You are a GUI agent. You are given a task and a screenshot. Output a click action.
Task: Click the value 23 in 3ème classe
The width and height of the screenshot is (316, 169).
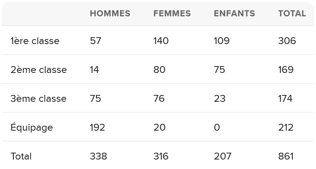point(220,98)
